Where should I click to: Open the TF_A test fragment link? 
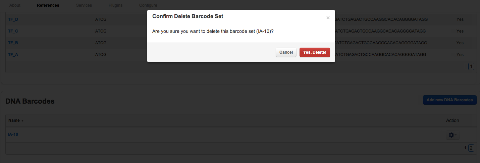13,55
